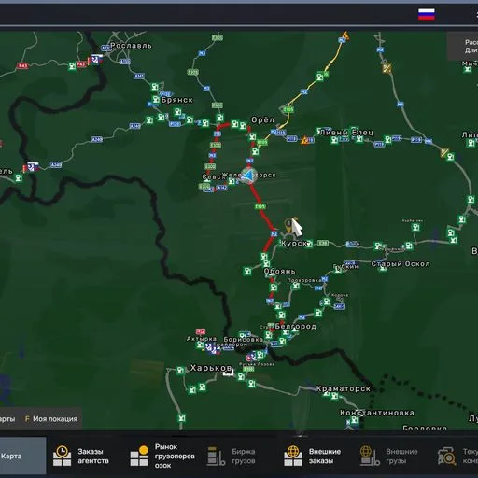The image size is (478, 478).
Task: Open Рынок грузоперевозок section
Action: pyautogui.click(x=162, y=456)
